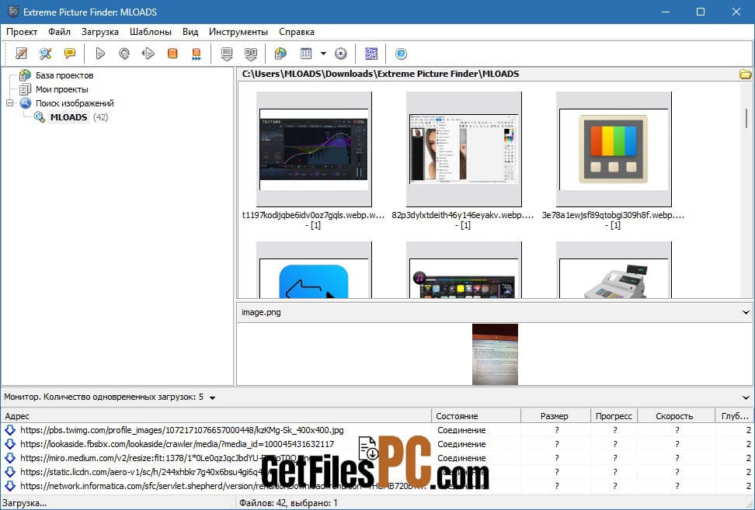This screenshot has height=510, width=755.
Task: Collapse the image.png preview panel chevron
Action: click(746, 312)
